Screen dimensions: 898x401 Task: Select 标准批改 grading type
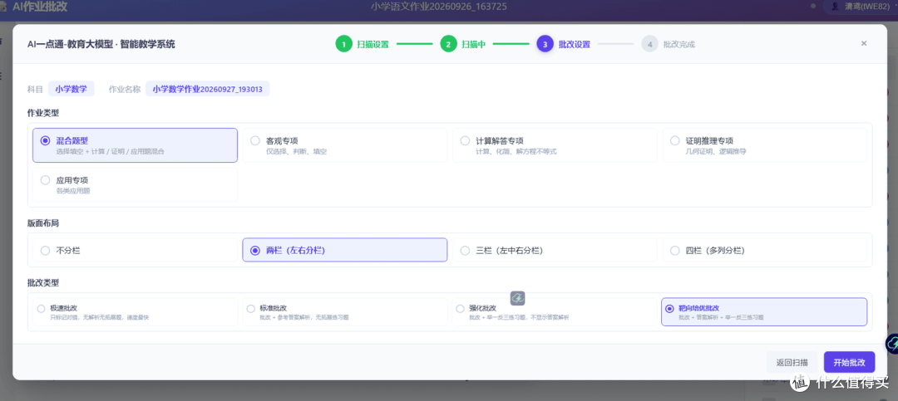click(345, 312)
